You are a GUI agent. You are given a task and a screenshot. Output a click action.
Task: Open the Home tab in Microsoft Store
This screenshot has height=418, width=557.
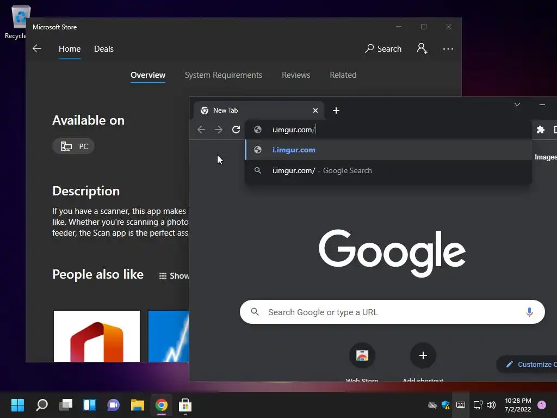coord(70,48)
